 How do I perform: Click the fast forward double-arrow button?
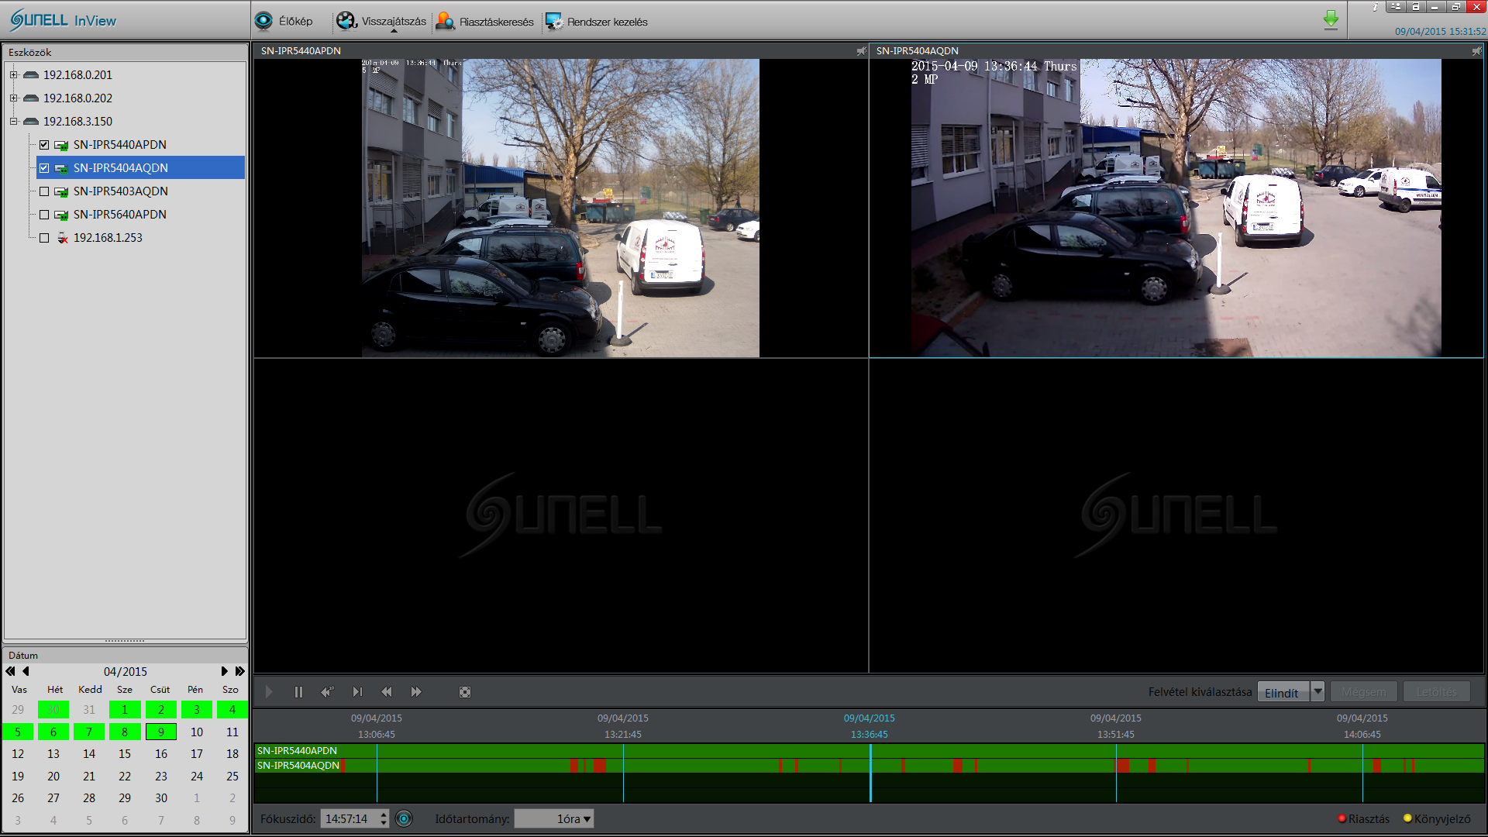(416, 692)
